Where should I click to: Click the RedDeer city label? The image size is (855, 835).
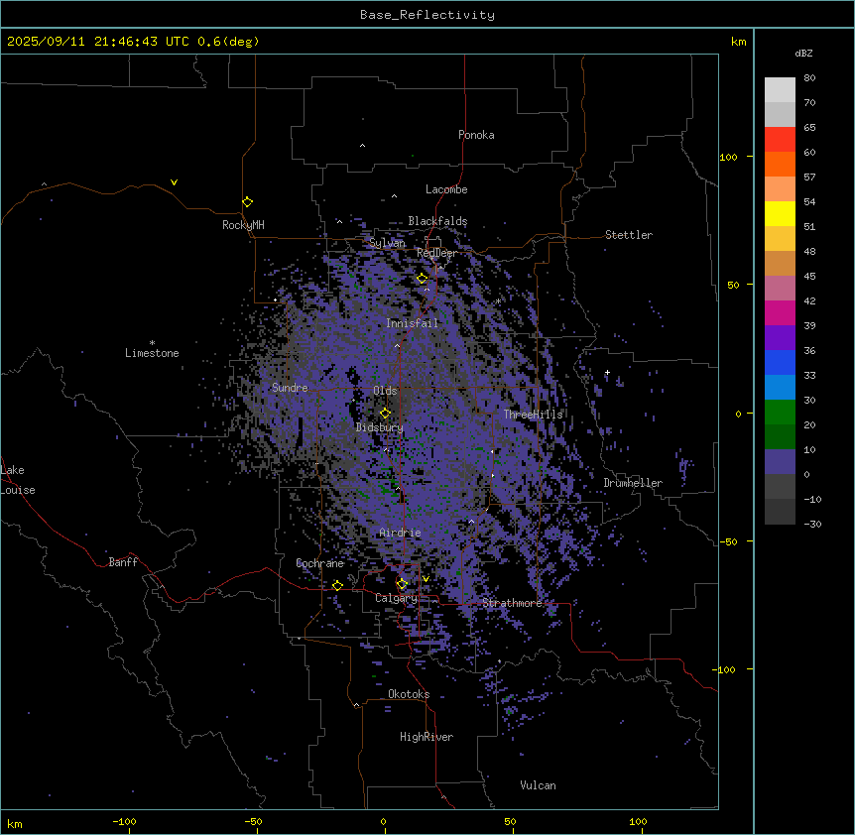click(x=436, y=253)
